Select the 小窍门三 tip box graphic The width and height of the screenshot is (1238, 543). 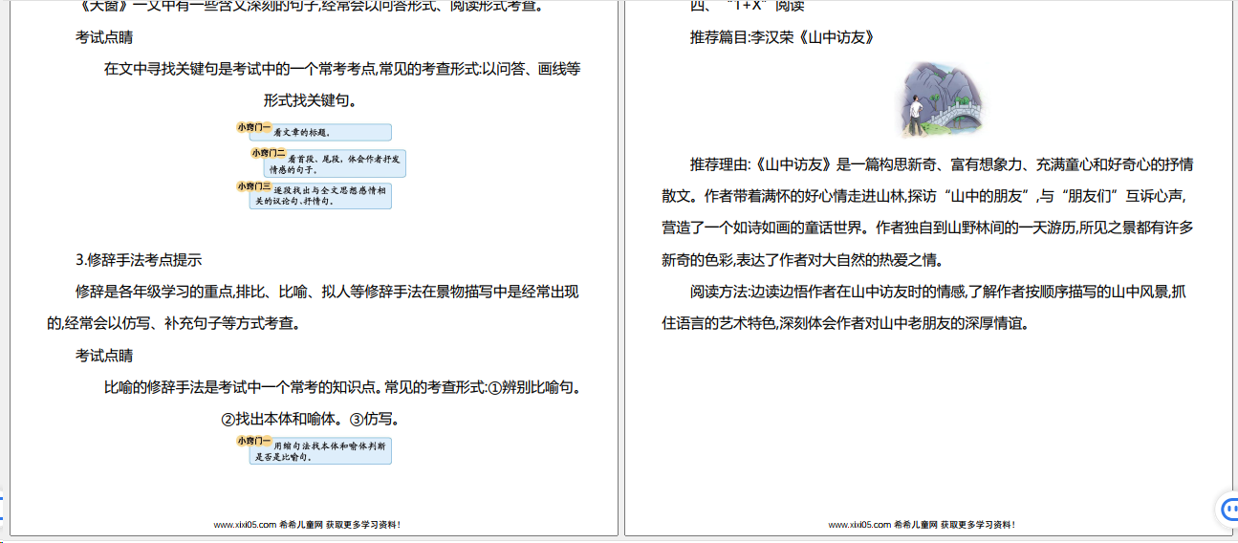coord(314,195)
